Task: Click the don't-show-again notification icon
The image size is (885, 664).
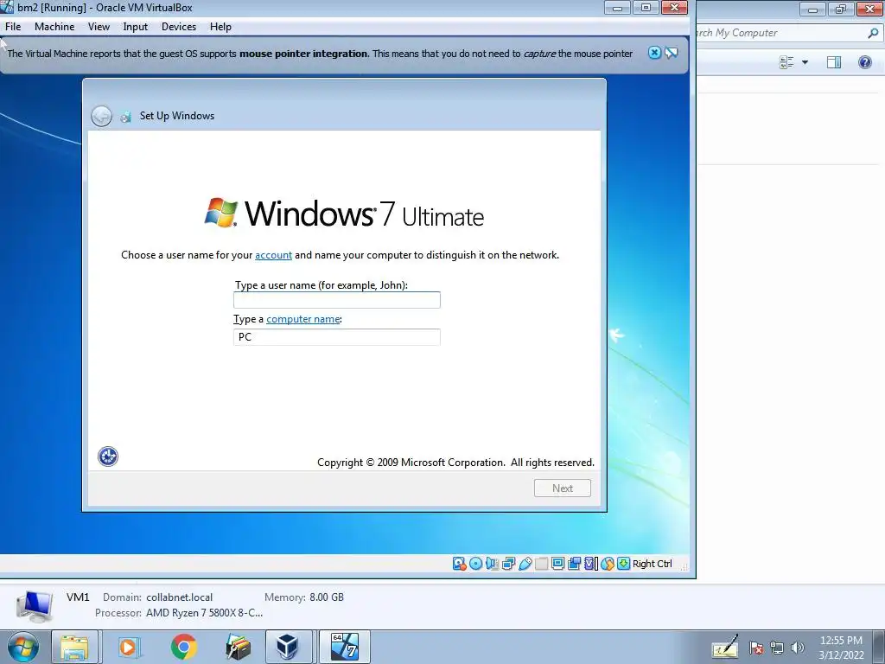Action: (671, 53)
